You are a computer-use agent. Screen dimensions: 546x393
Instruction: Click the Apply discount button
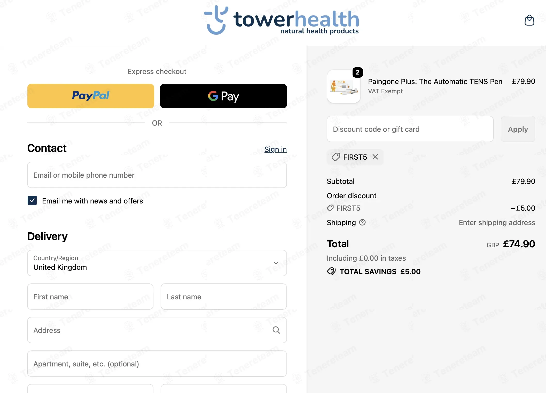[518, 129]
